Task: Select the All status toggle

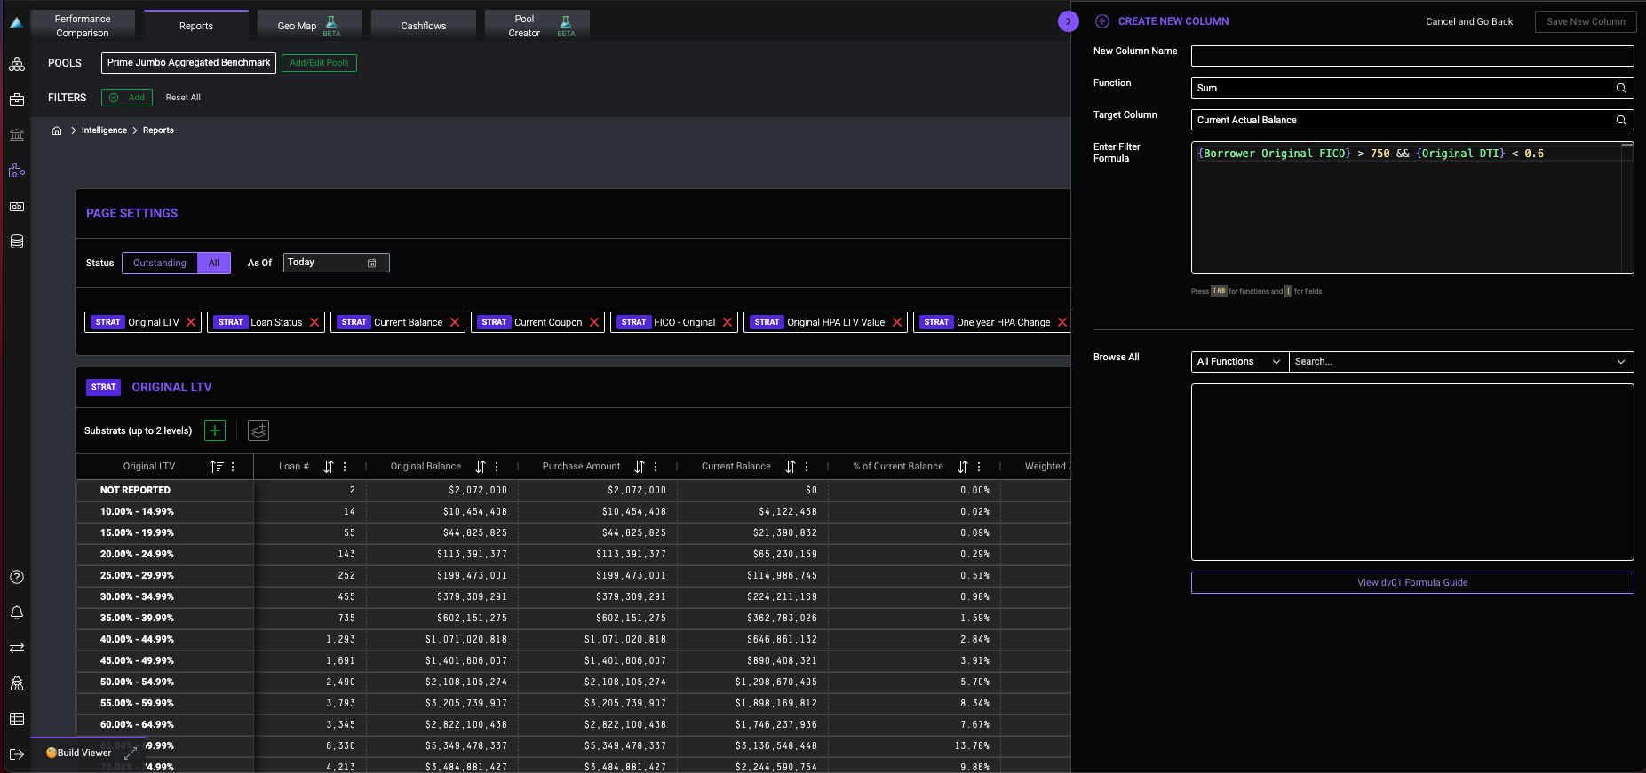Action: click(214, 263)
